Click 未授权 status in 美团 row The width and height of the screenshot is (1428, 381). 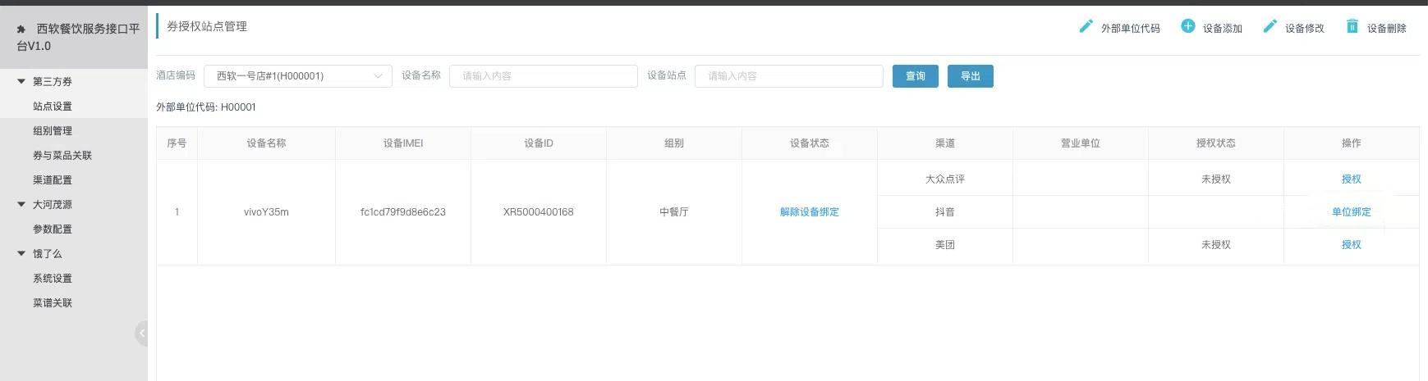1216,245
